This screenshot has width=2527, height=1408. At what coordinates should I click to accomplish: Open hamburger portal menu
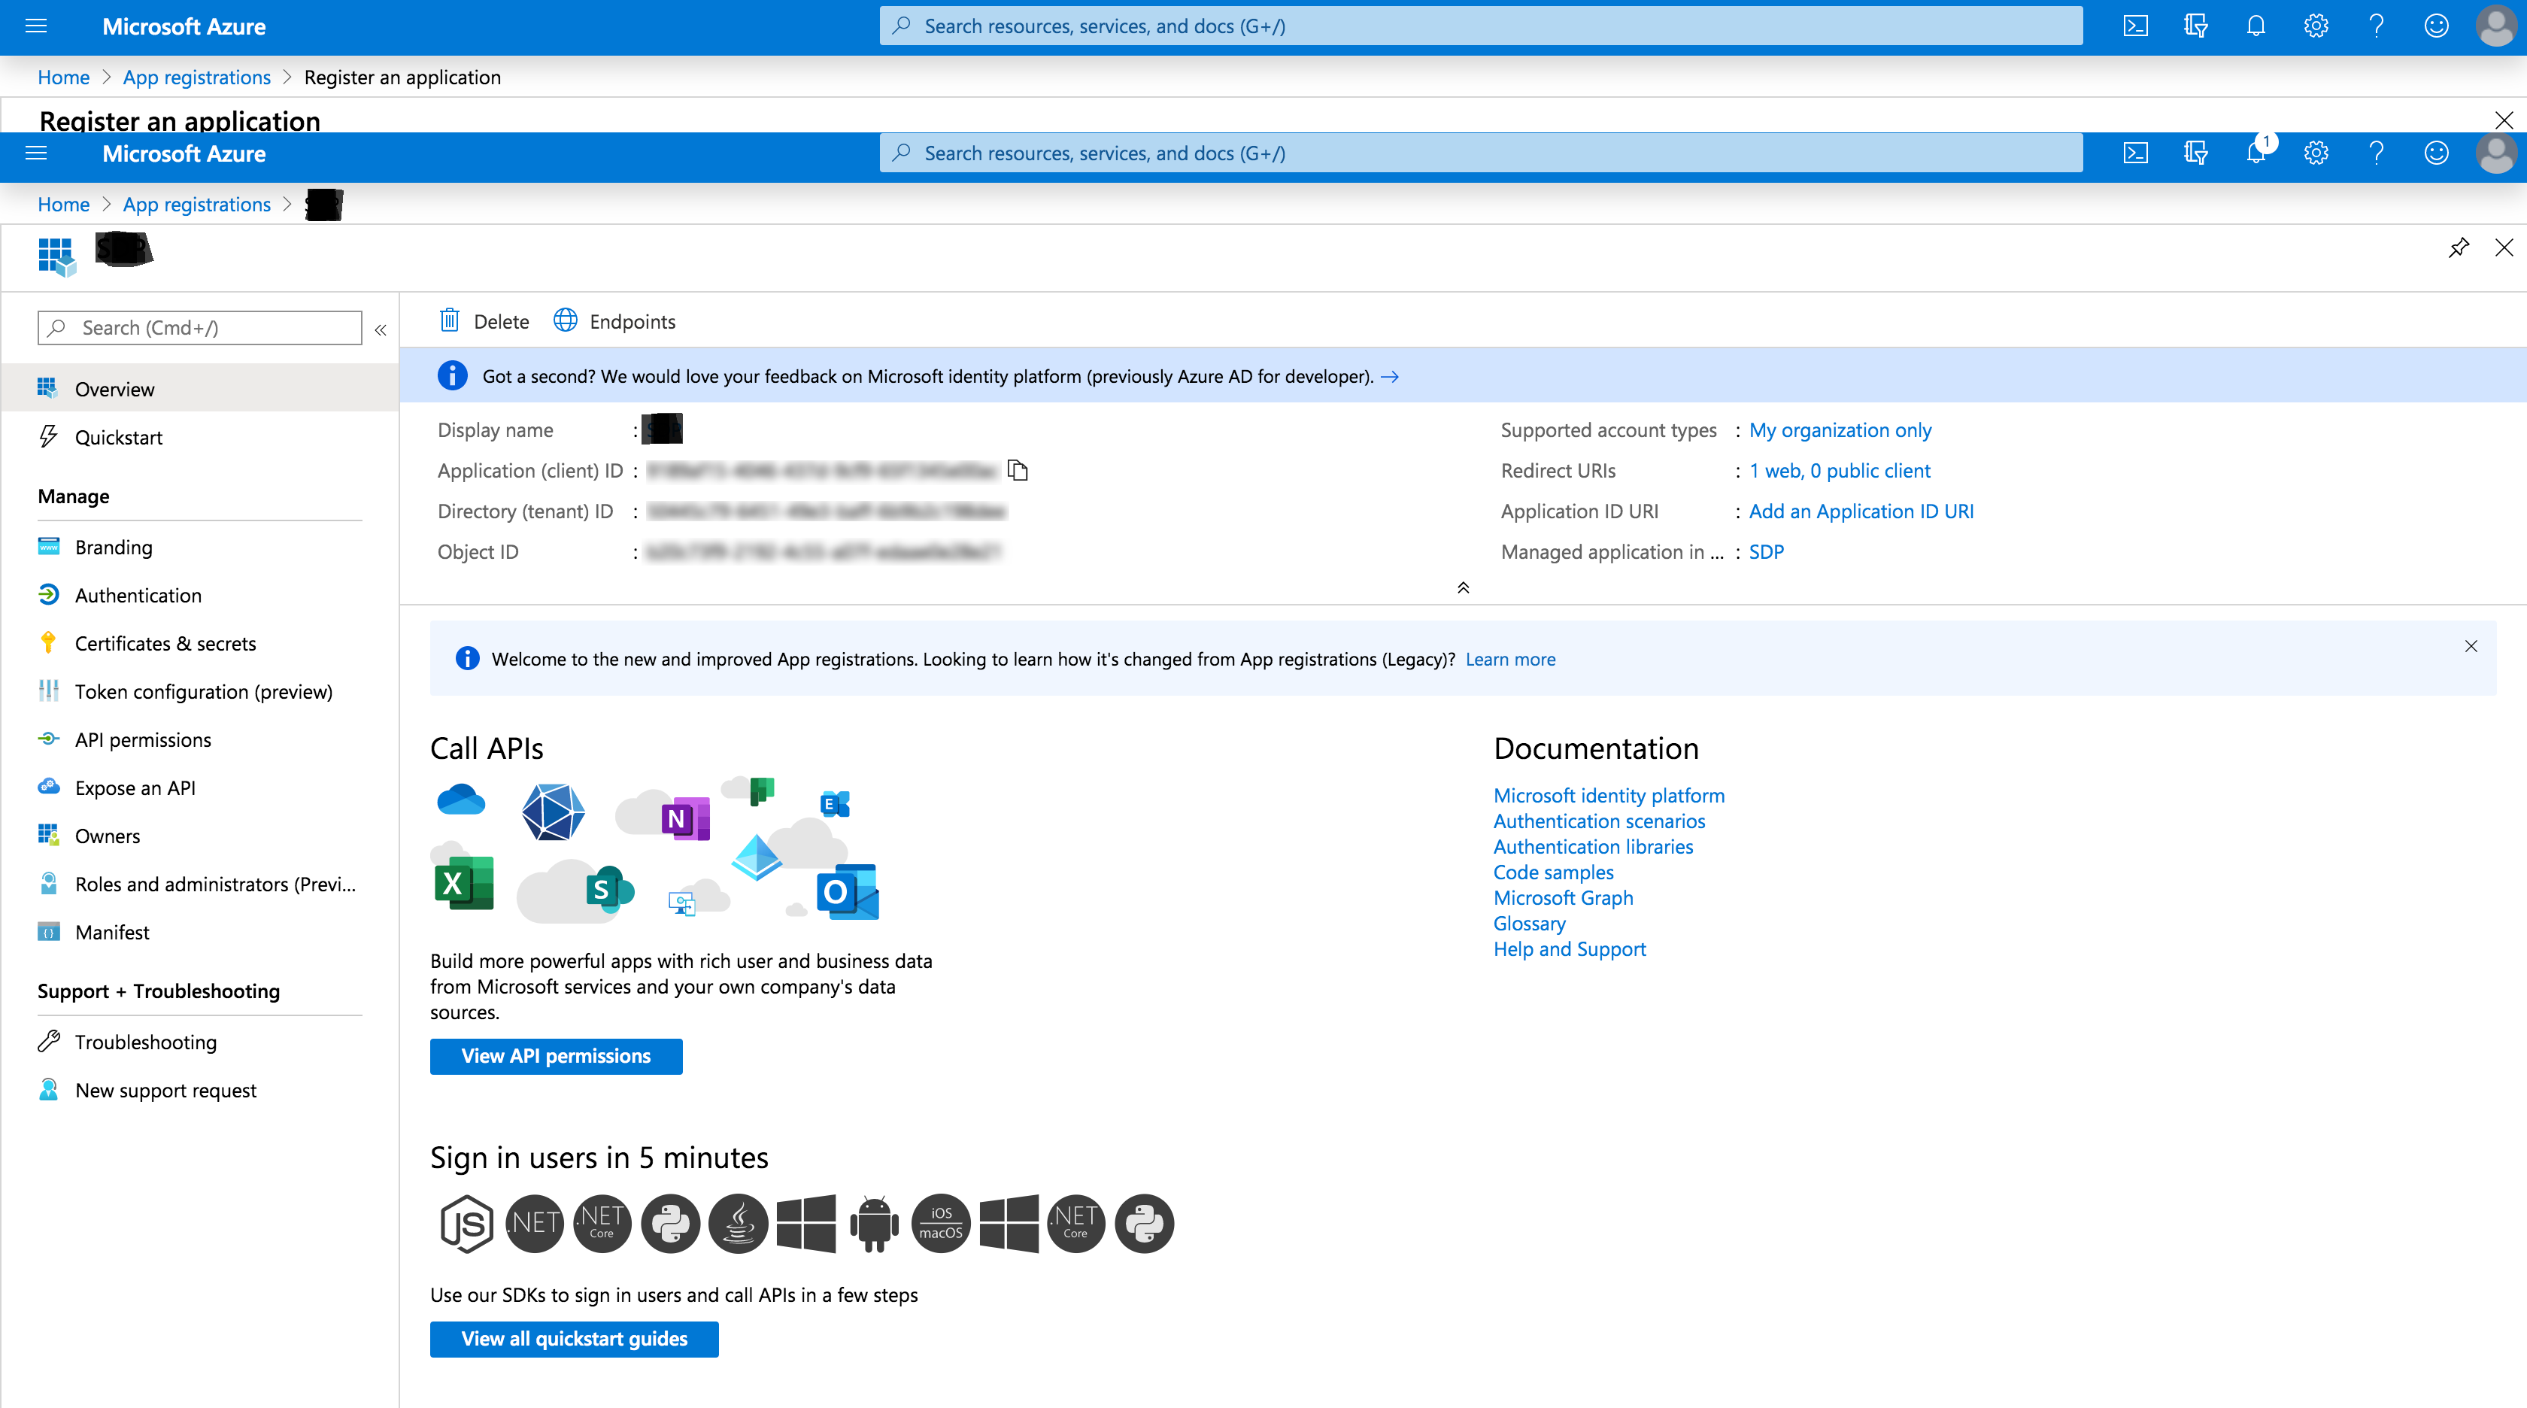36,153
